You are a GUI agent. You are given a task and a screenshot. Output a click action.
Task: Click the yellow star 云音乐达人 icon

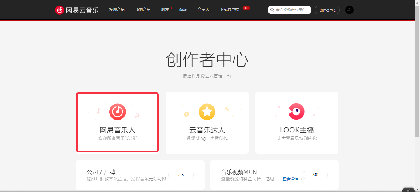[x=207, y=112]
